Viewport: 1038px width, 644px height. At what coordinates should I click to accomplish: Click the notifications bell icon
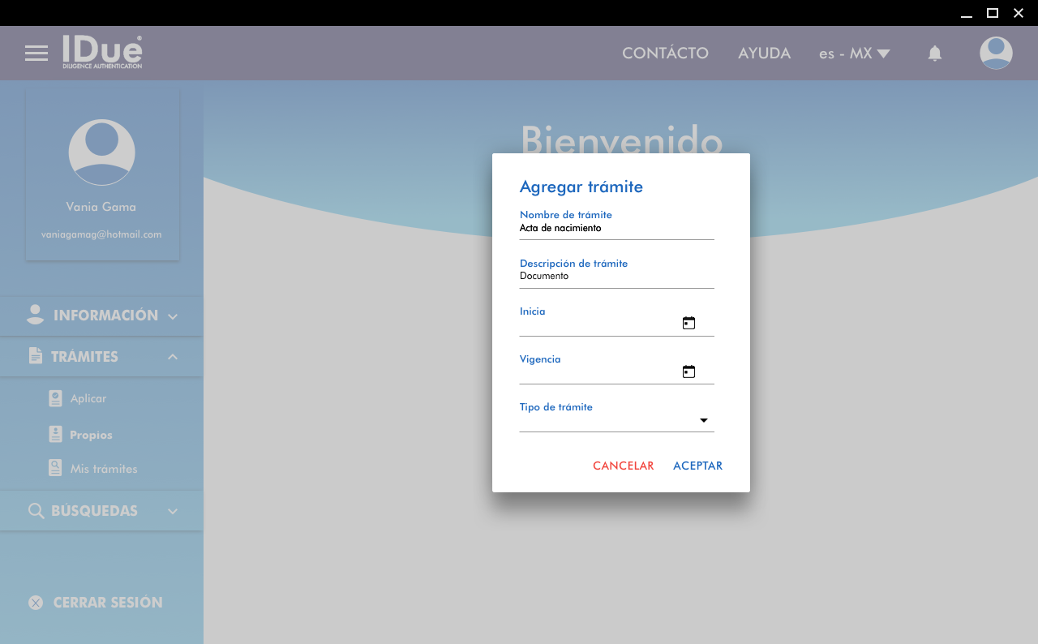point(934,54)
